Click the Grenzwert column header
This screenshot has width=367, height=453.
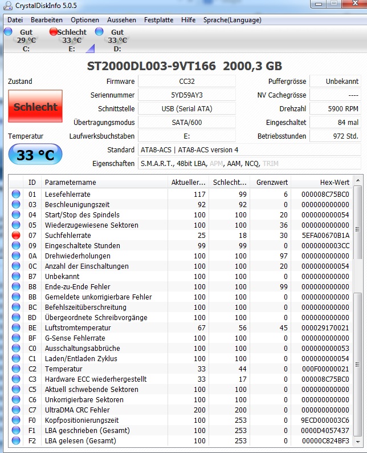pos(271,183)
